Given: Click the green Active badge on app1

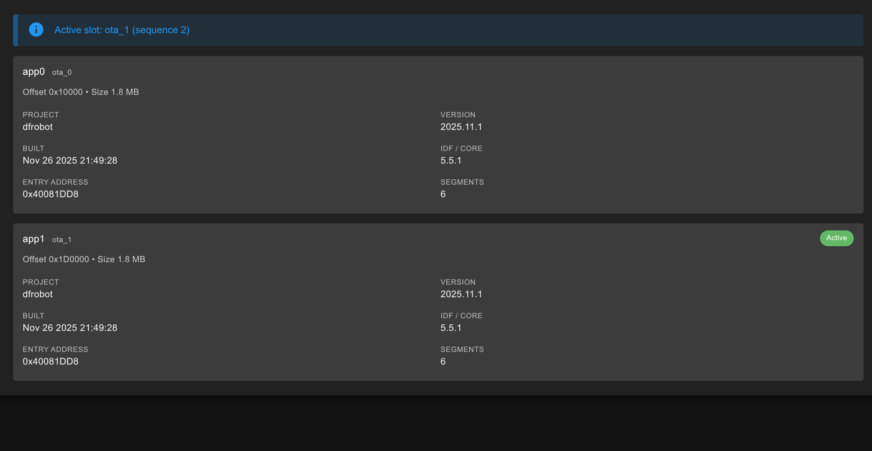Looking at the screenshot, I should tap(836, 238).
